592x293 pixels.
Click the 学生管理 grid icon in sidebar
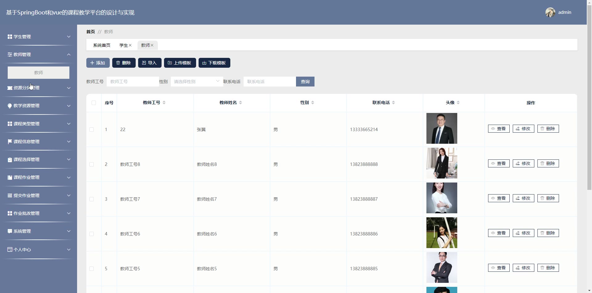[10, 37]
